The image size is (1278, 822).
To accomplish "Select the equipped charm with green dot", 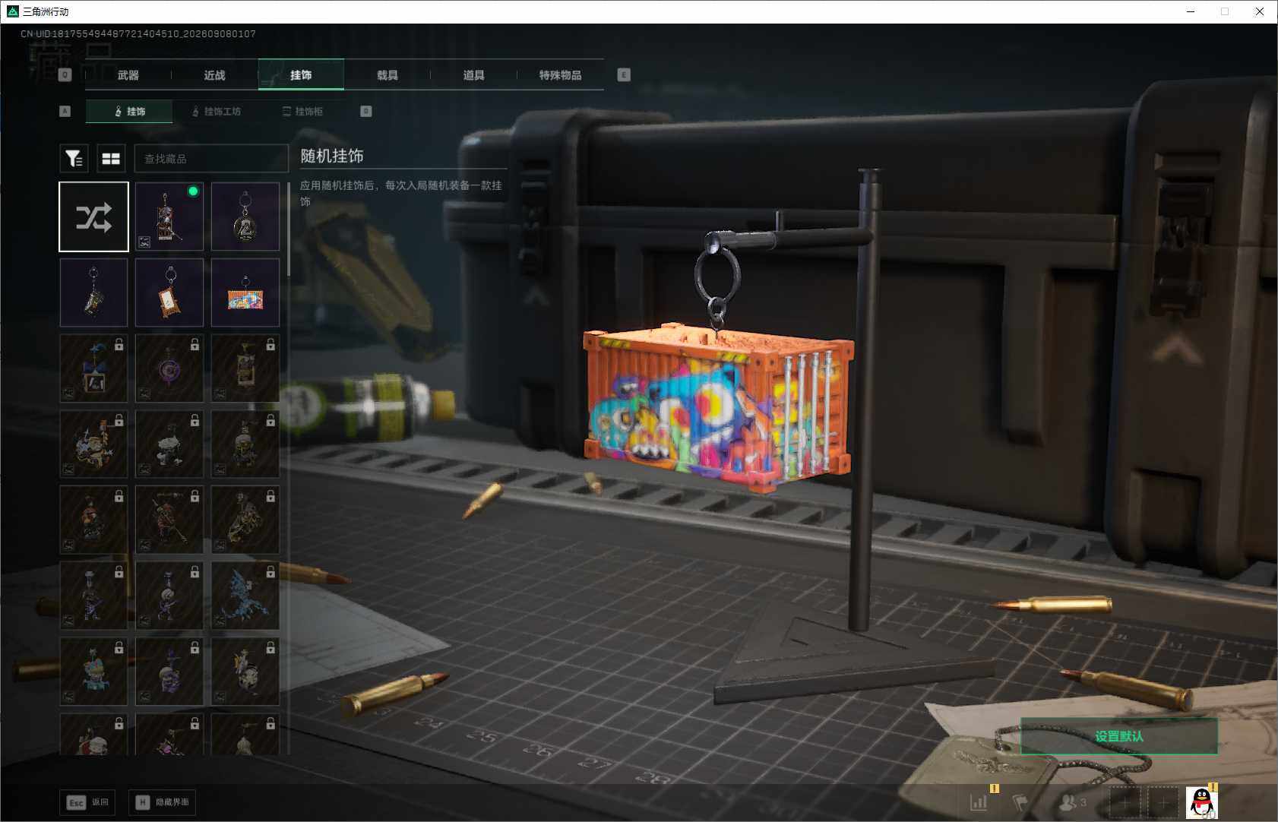I will point(169,217).
